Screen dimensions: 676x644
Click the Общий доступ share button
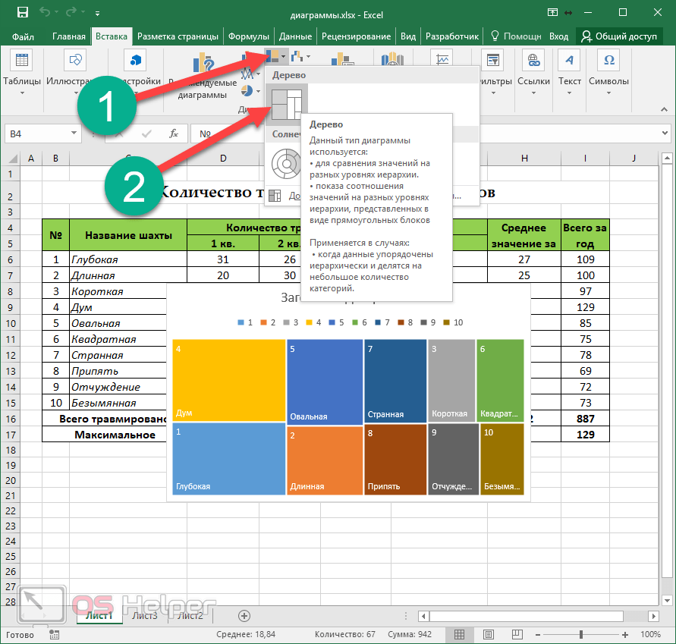(619, 36)
